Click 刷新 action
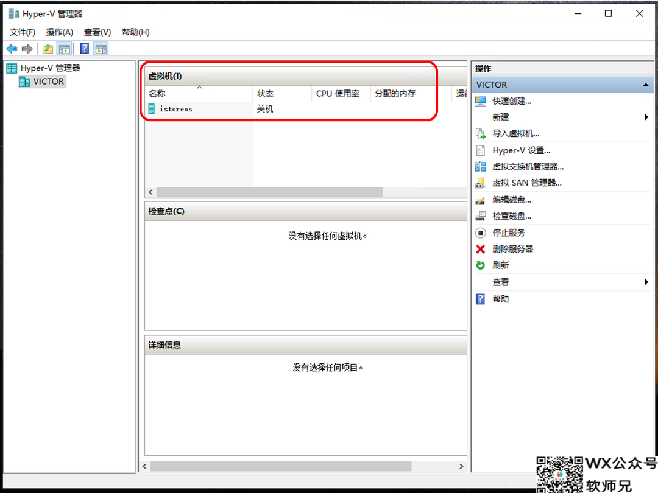 click(x=501, y=265)
